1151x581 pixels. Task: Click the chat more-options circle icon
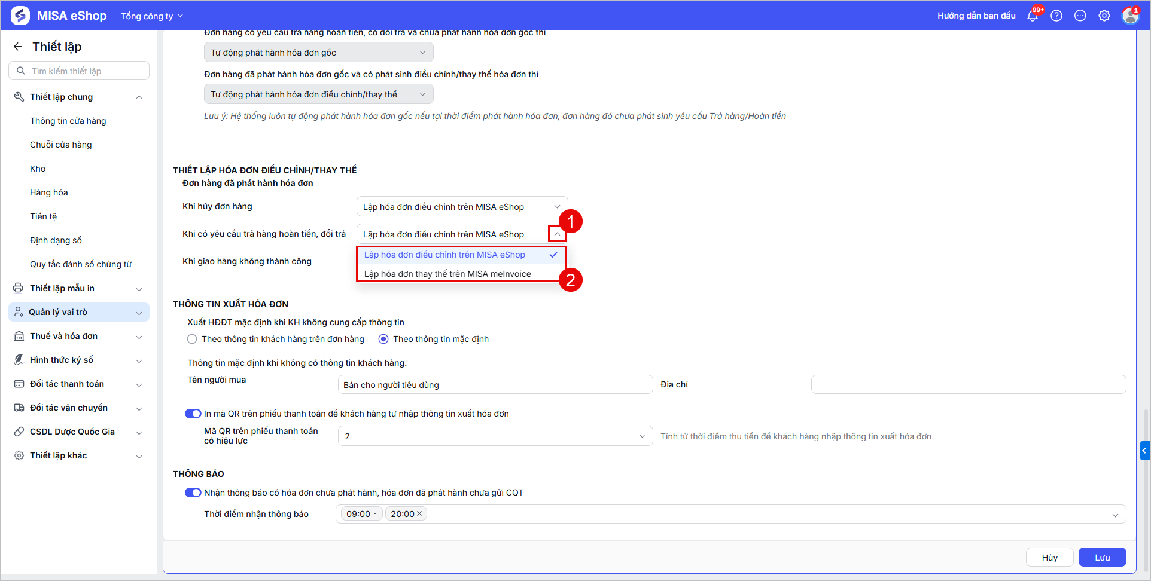[1080, 16]
